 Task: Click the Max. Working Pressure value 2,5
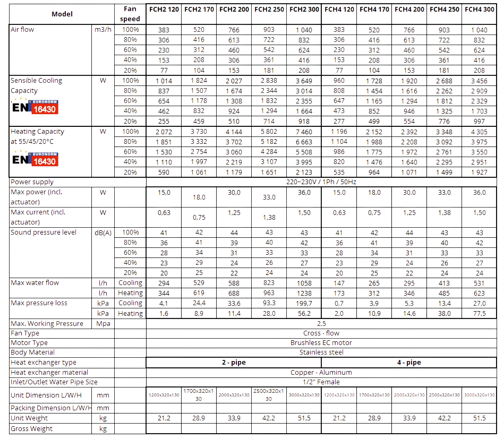tap(321, 323)
